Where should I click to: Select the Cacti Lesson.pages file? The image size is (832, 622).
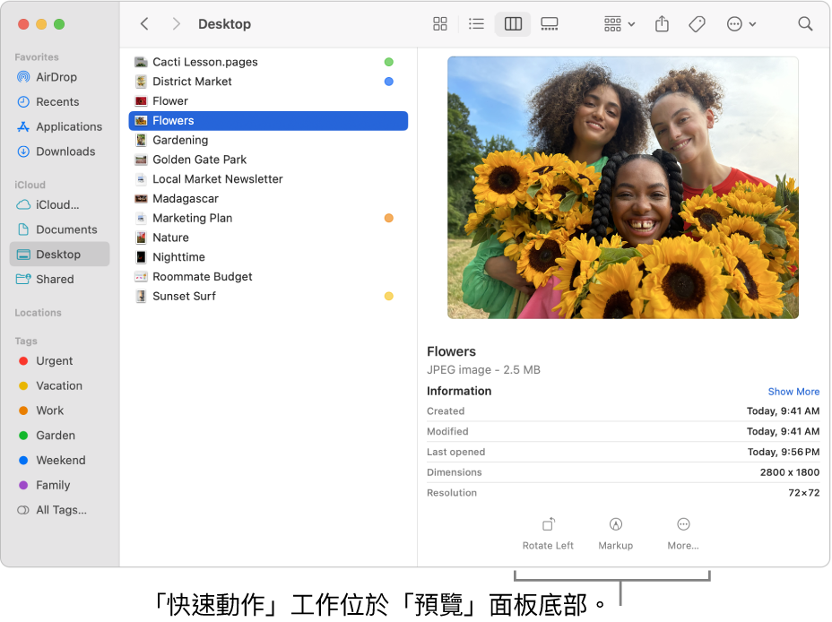(268, 62)
